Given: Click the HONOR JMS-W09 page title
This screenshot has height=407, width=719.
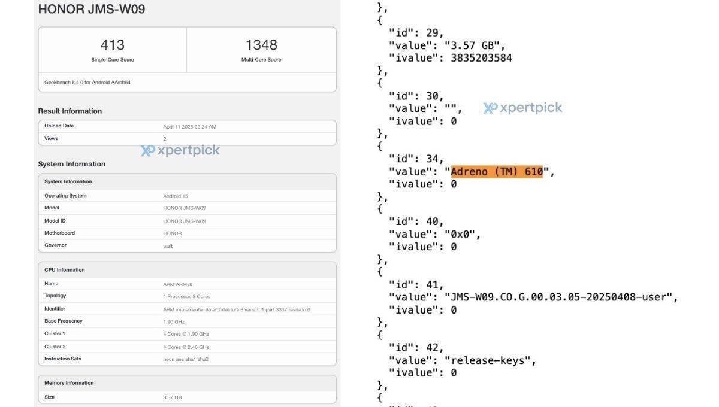Looking at the screenshot, I should [92, 9].
